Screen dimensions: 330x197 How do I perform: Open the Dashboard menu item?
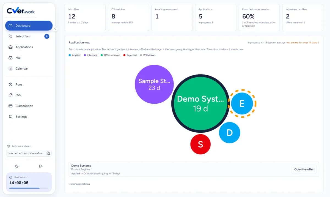[29, 26]
